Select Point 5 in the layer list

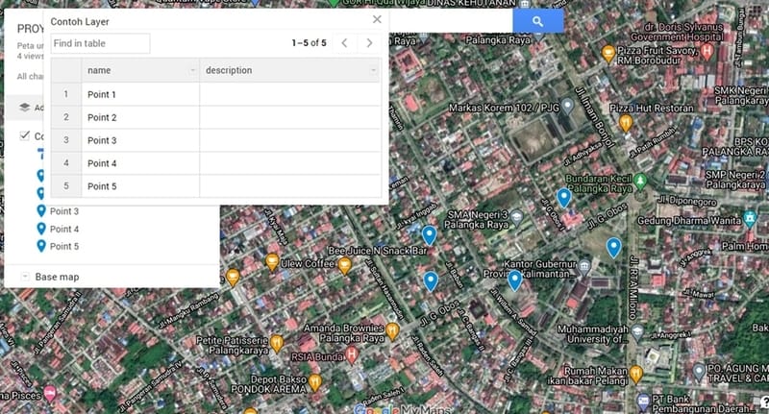pos(64,246)
